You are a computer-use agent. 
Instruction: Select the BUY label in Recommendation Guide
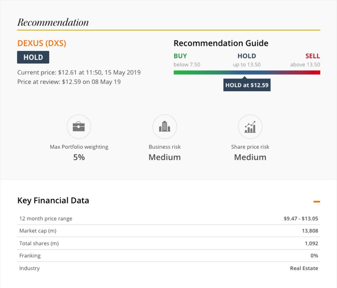pos(180,56)
